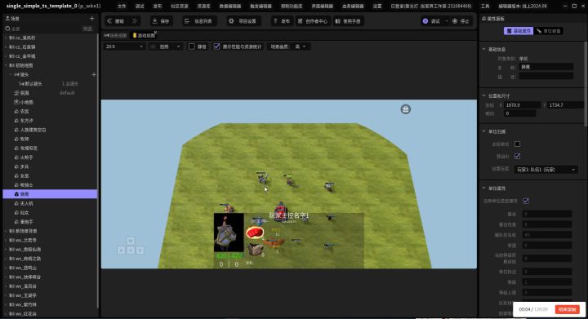Collapse the 基础信息 section
The height and width of the screenshot is (319, 588).
pos(483,49)
